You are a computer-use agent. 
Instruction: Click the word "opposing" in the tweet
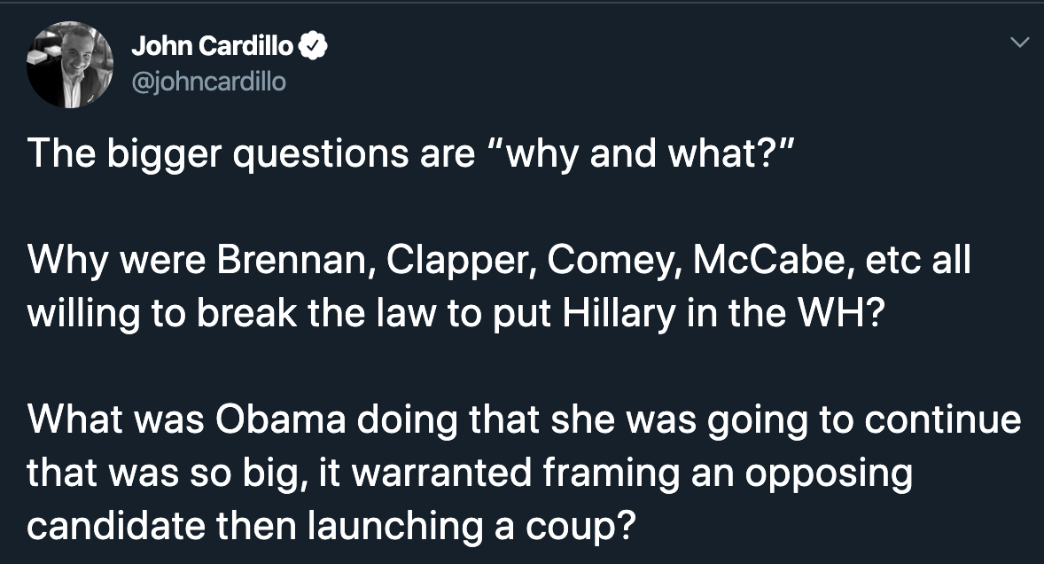829,474
